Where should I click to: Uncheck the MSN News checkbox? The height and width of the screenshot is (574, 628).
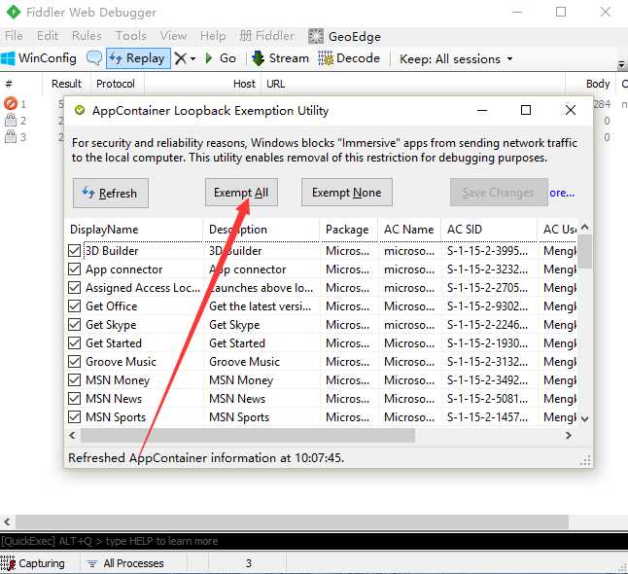(x=74, y=398)
